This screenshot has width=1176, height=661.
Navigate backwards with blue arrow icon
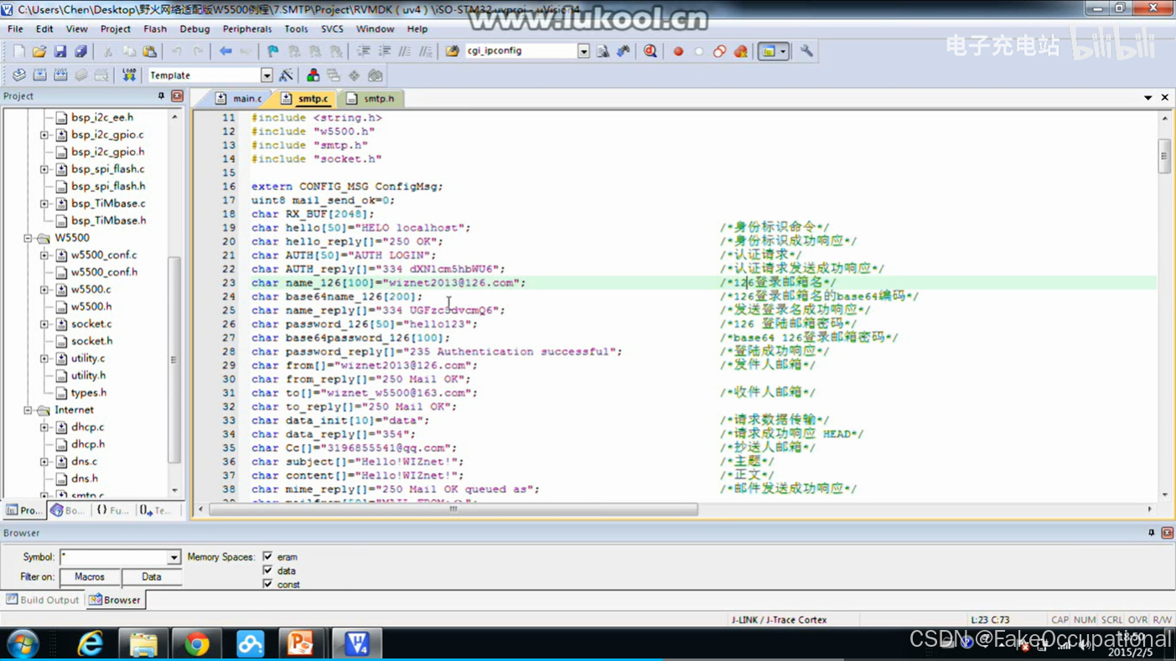(x=225, y=51)
